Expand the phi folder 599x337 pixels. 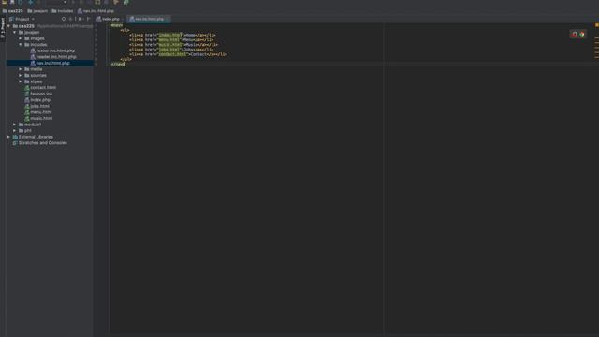coord(15,131)
